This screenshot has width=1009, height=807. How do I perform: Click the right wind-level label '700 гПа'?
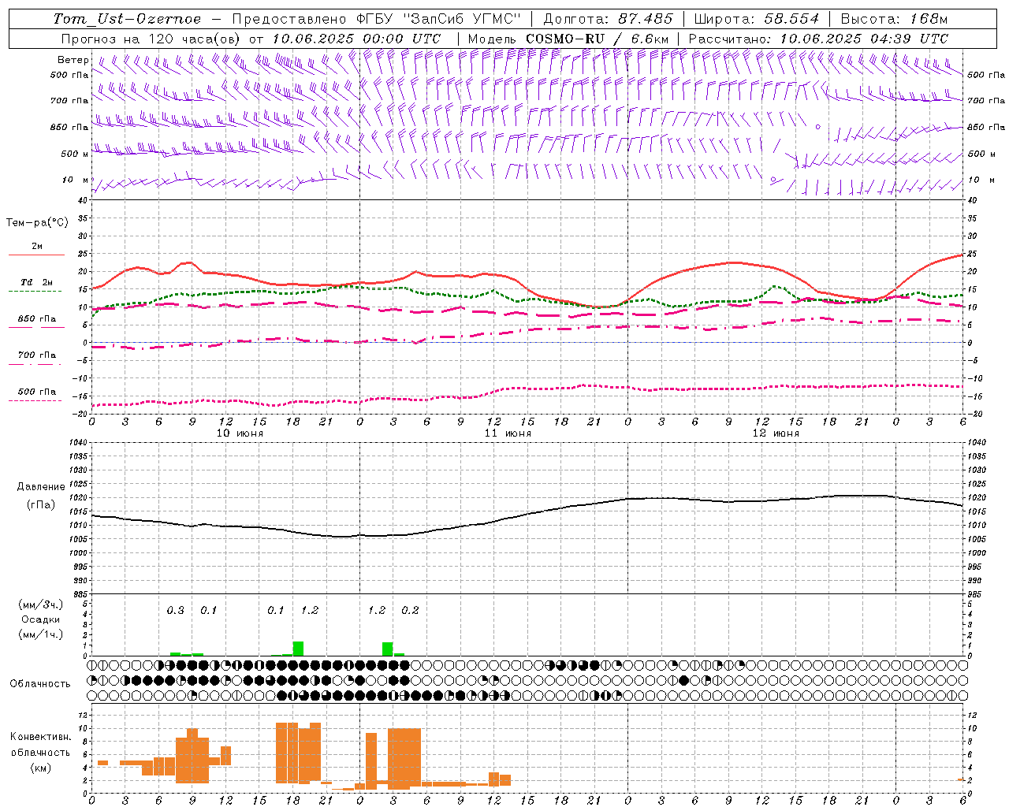point(986,101)
